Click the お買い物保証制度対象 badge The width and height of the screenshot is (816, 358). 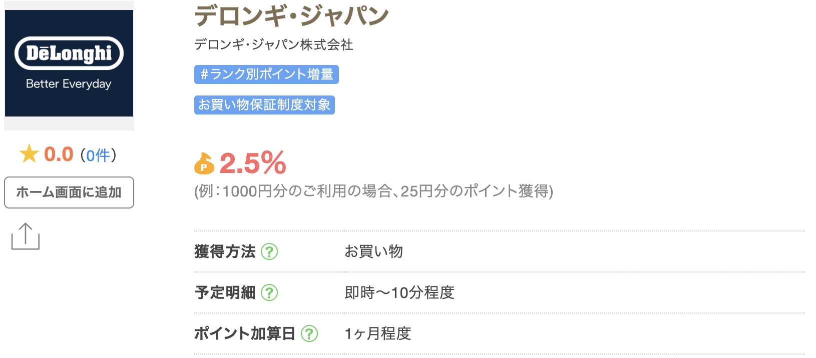(x=264, y=105)
